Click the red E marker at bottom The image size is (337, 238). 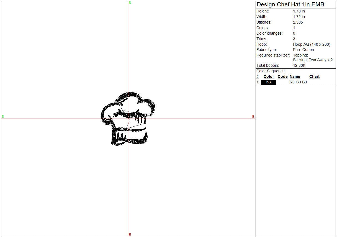[130, 235]
